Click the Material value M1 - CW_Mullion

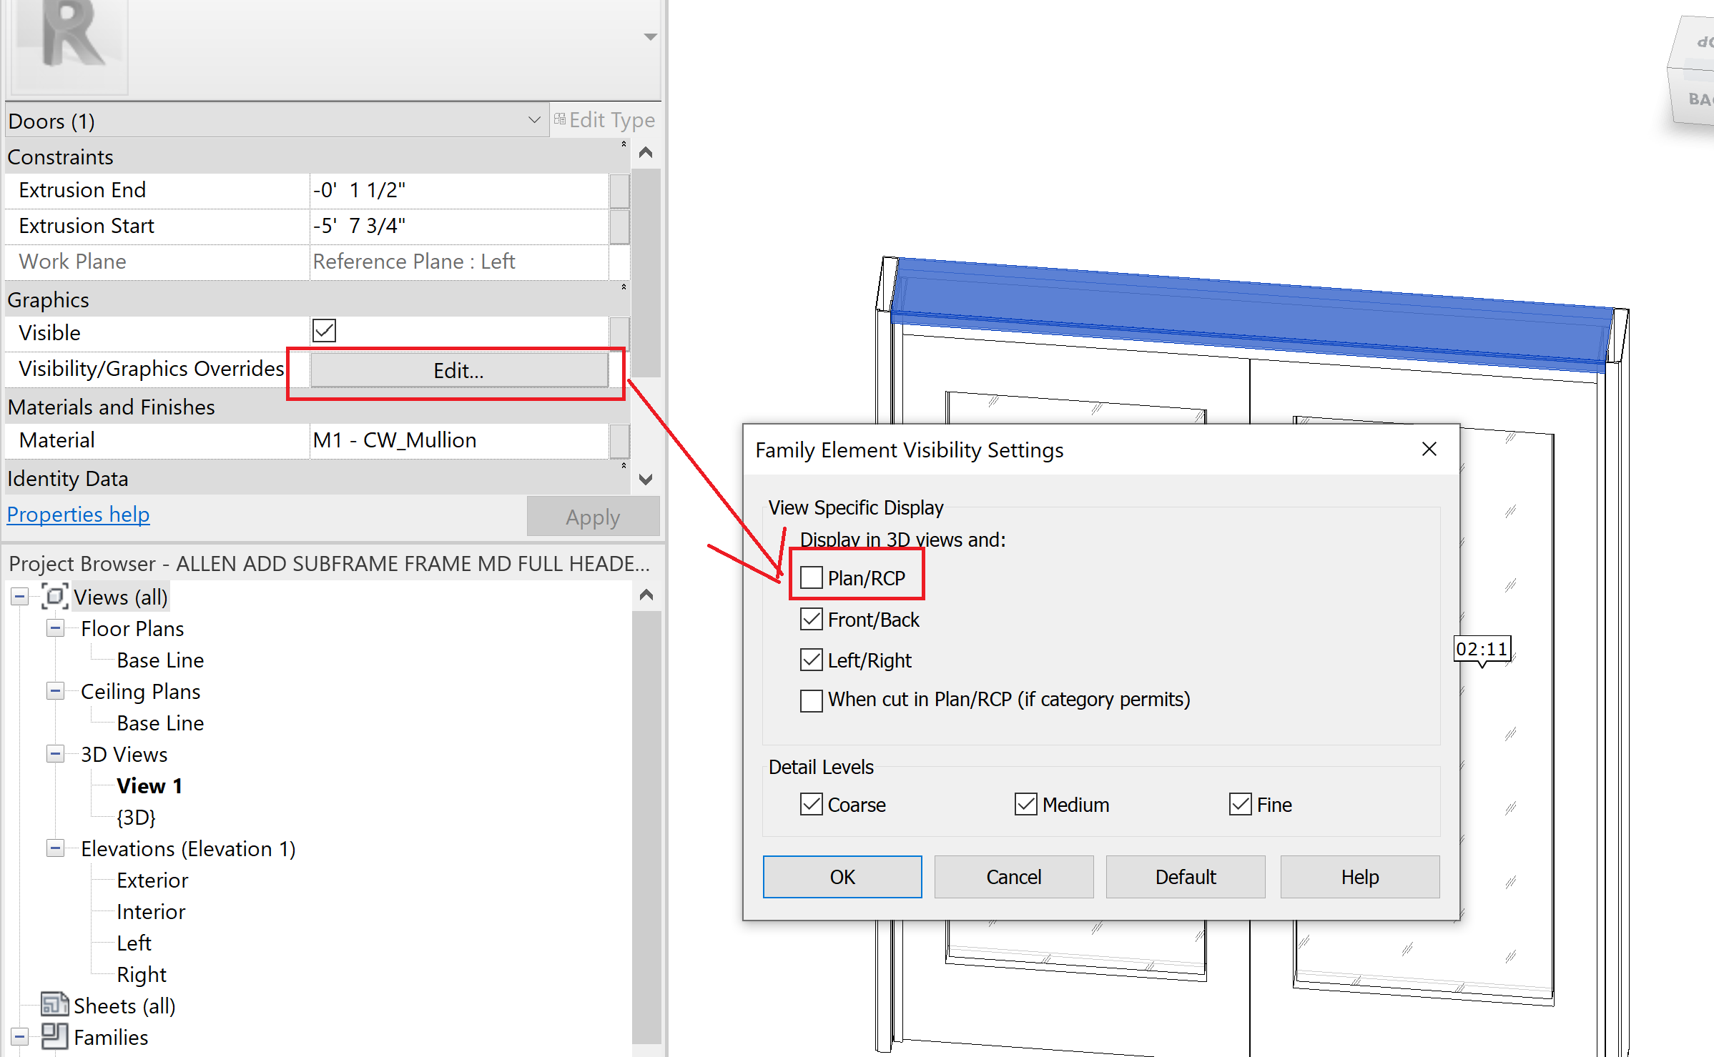[459, 440]
